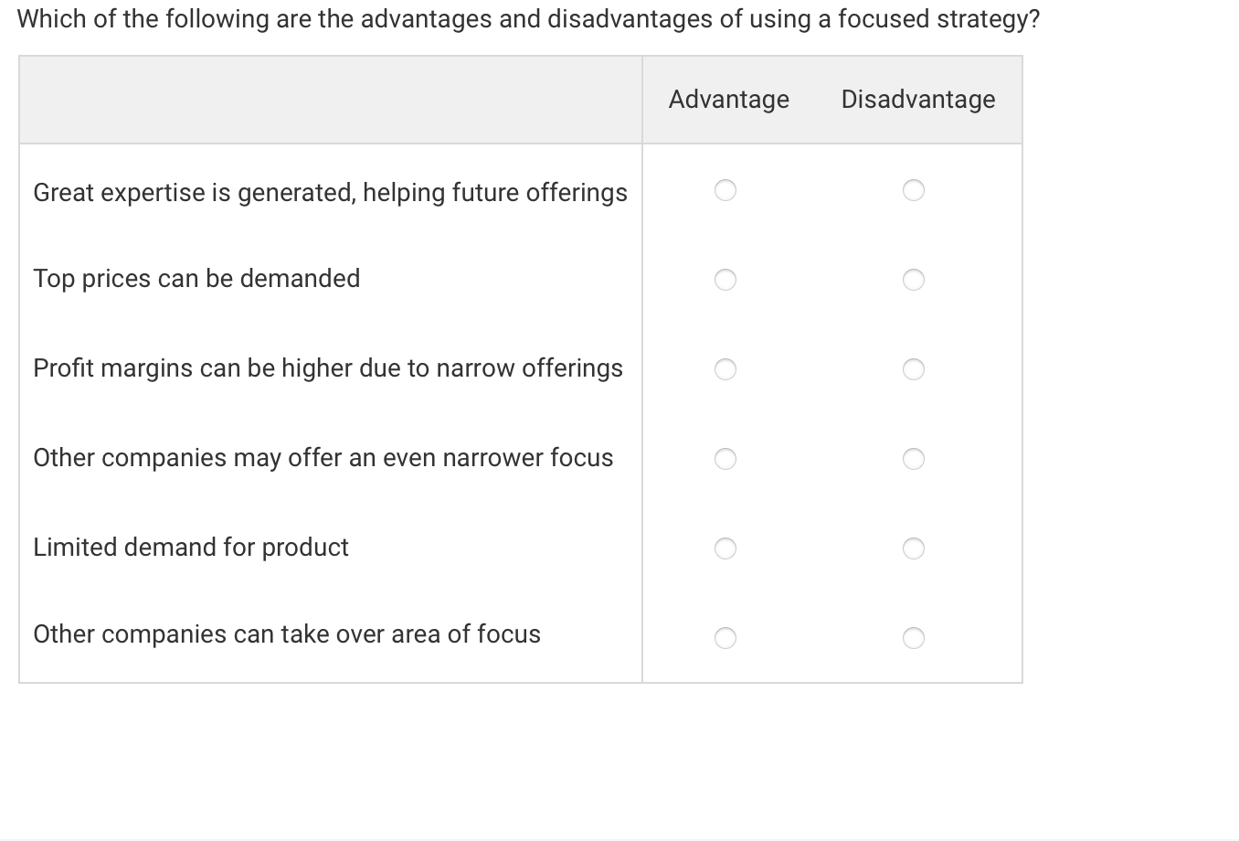Click the Limited demand for product label
Viewport: 1239px width, 841px height.
(191, 548)
